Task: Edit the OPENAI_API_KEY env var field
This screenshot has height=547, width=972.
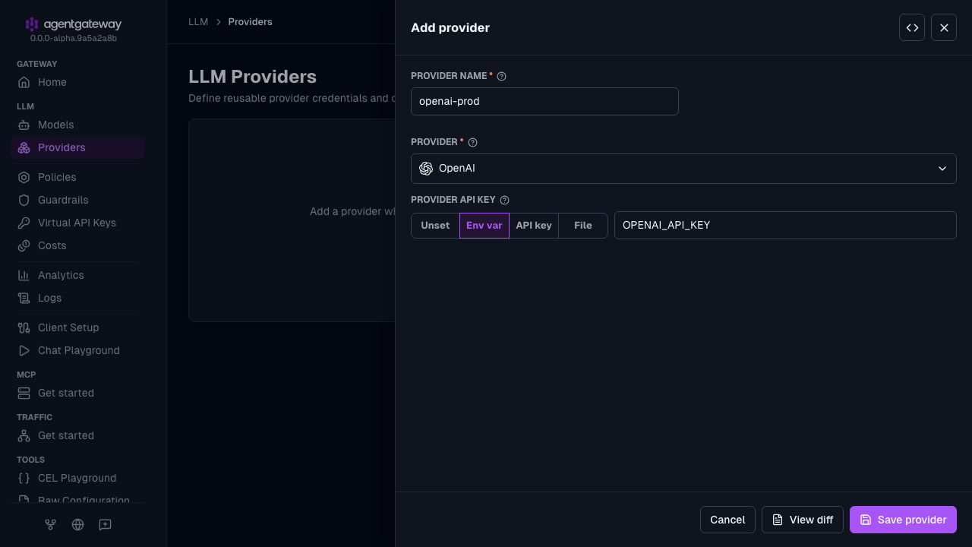Action: 785,225
